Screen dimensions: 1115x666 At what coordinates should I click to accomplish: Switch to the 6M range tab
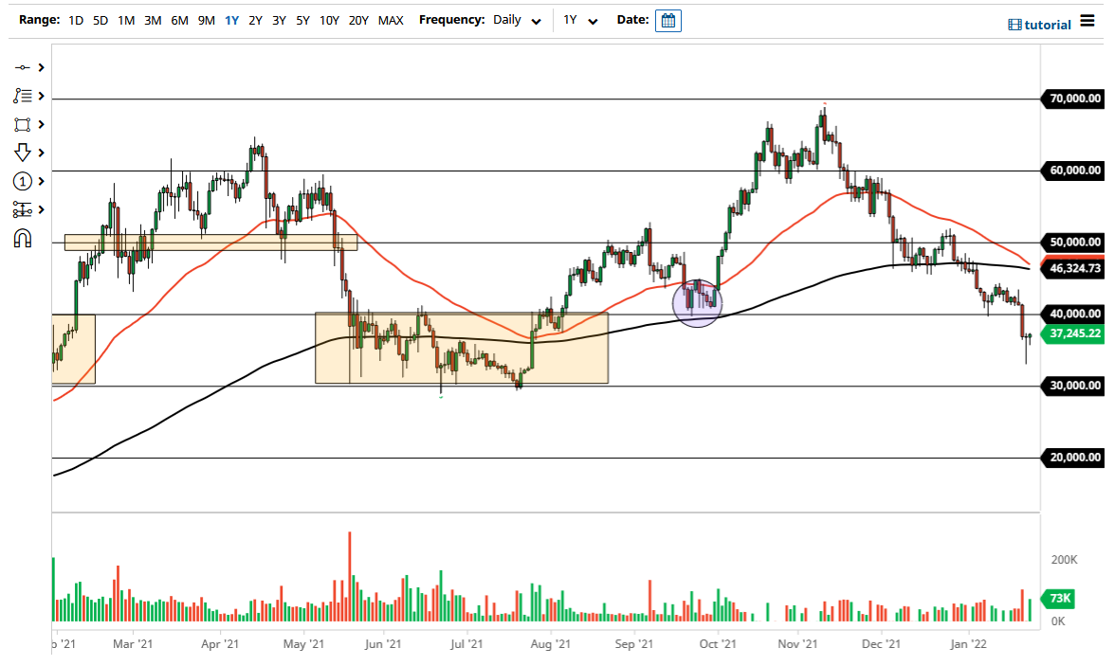click(x=179, y=19)
